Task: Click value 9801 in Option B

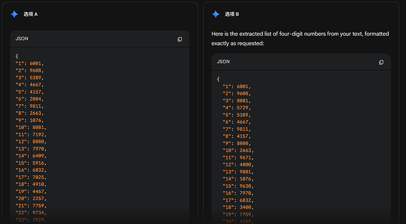Action: click(x=245, y=172)
